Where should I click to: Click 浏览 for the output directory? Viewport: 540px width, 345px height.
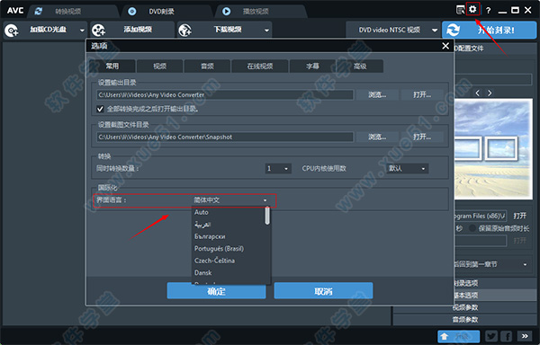pos(377,95)
